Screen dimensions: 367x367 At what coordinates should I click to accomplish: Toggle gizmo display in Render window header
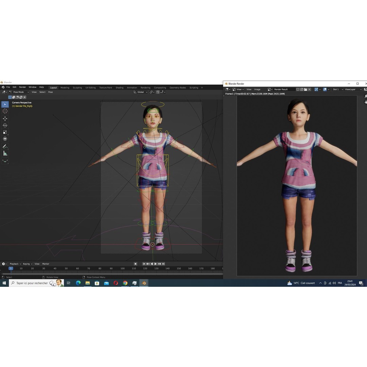[316, 89]
